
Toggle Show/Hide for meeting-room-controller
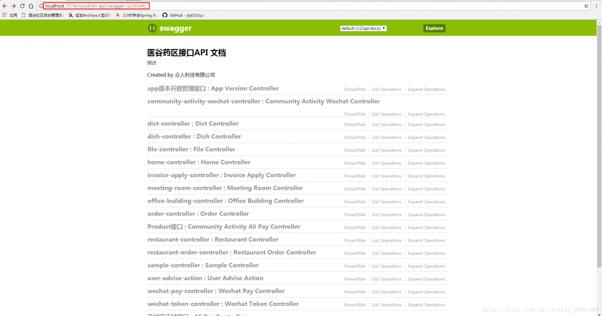tap(355, 189)
